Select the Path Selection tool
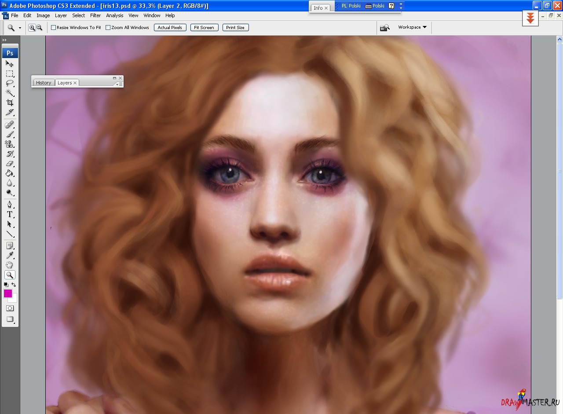 point(10,224)
